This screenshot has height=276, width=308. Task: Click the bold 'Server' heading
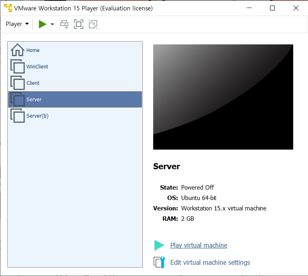click(166, 166)
